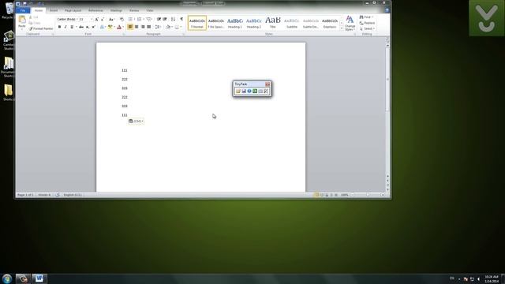The image size is (505, 284).
Task: Apply the Emphasis style
Action: coord(330,23)
